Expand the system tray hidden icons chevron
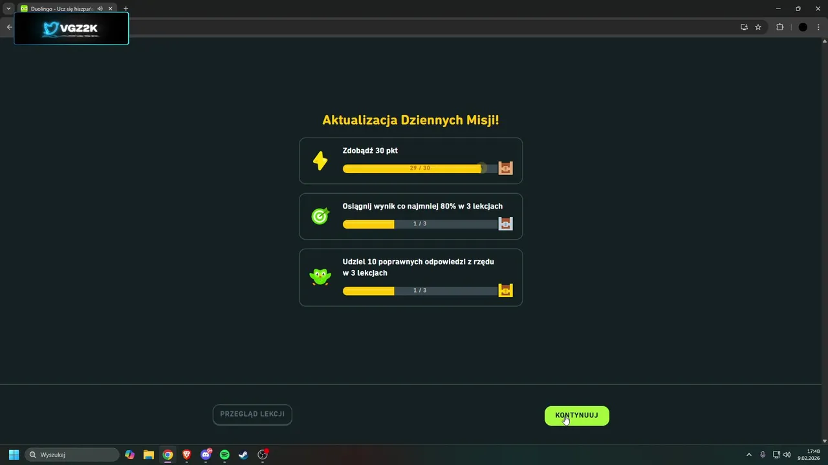 749,455
